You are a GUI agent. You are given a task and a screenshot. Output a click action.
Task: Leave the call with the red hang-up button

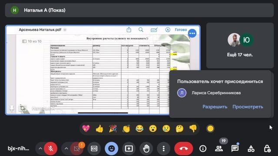[183, 149]
